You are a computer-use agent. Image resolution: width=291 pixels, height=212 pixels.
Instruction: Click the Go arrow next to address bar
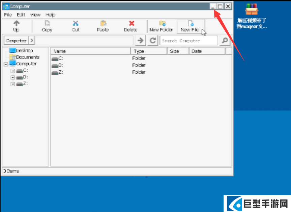[x=140, y=41]
